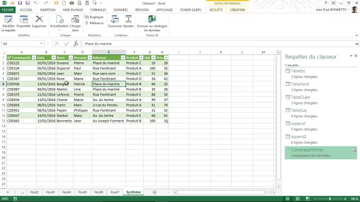360x202 pixels.
Task: Open N° Commande column filter dropdown
Action: [x=34, y=58]
